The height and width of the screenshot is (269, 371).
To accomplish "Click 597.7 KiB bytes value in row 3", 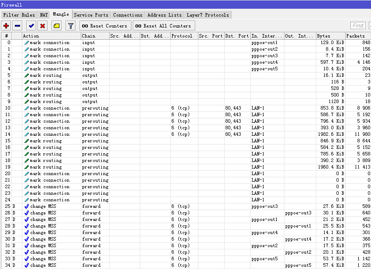I will pyautogui.click(x=332, y=62).
